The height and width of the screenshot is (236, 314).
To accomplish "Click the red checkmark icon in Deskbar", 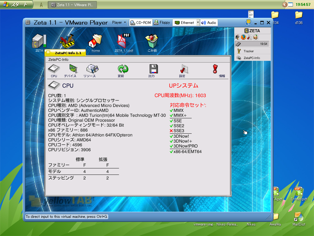I will (250, 37).
